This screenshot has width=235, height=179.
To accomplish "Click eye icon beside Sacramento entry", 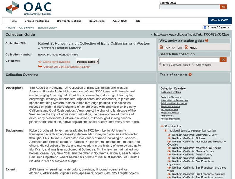I will 169,158.
